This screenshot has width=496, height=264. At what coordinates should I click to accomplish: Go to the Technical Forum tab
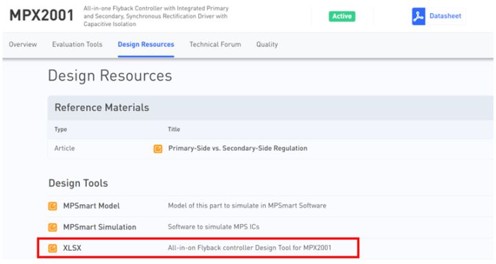point(215,44)
